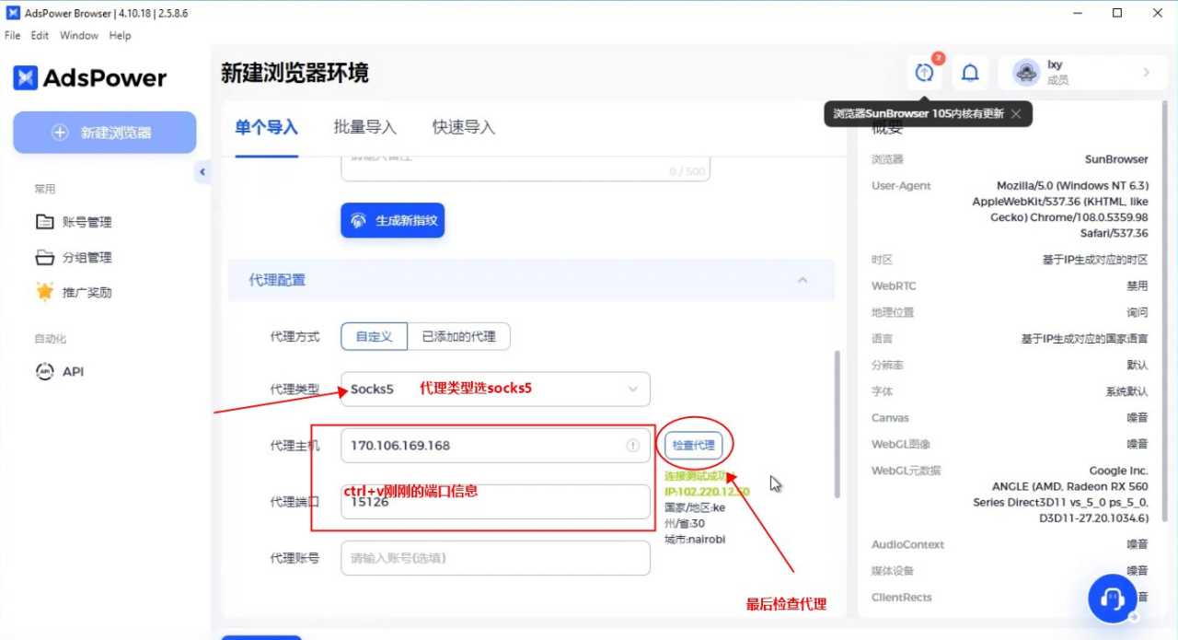This screenshot has width=1178, height=640.
Task: Click the 检查代理 button
Action: pyautogui.click(x=693, y=446)
